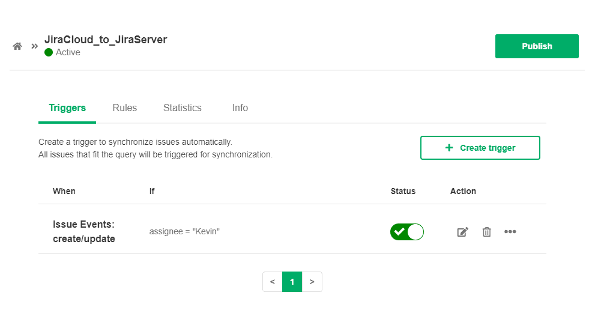Viewport: 592px width, 325px height.
Task: Create a new trigger
Action: pos(480,148)
